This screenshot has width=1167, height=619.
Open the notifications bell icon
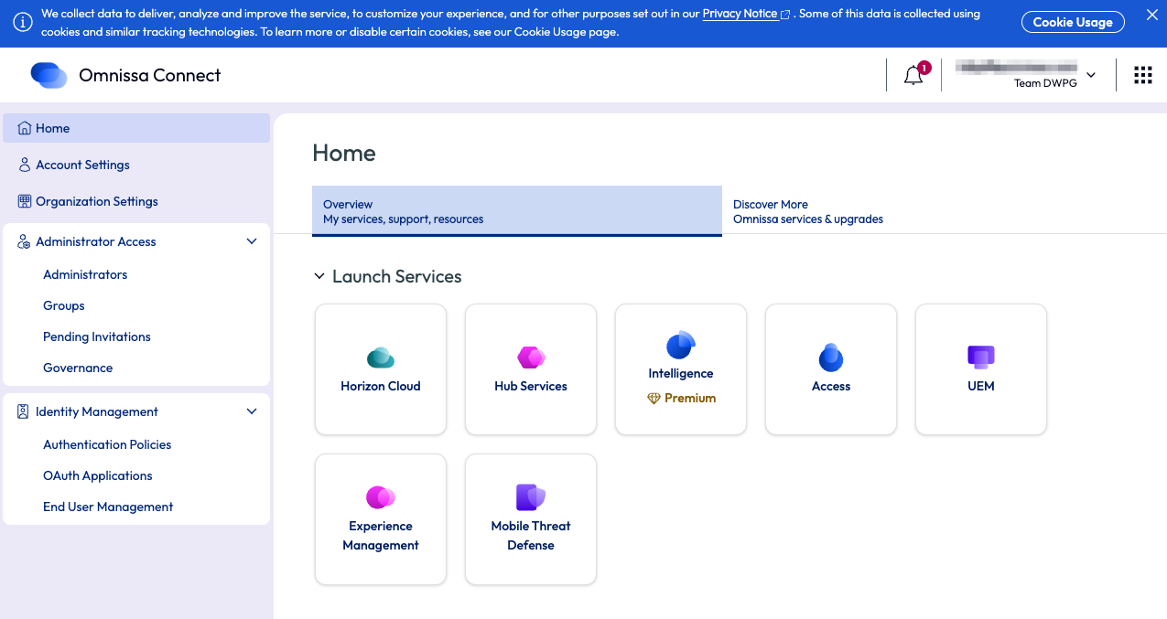(x=913, y=76)
